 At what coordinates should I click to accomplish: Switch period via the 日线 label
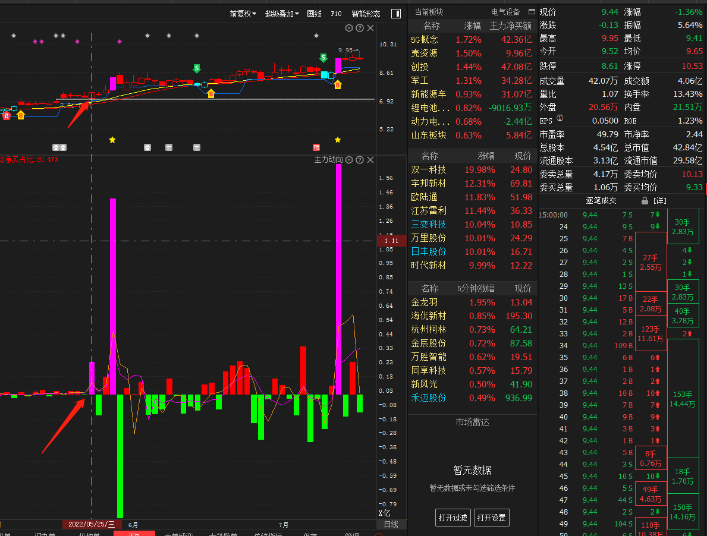[x=391, y=524]
